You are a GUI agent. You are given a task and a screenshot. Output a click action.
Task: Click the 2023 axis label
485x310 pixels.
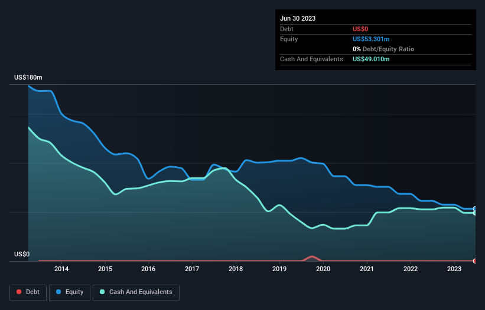tap(454, 269)
